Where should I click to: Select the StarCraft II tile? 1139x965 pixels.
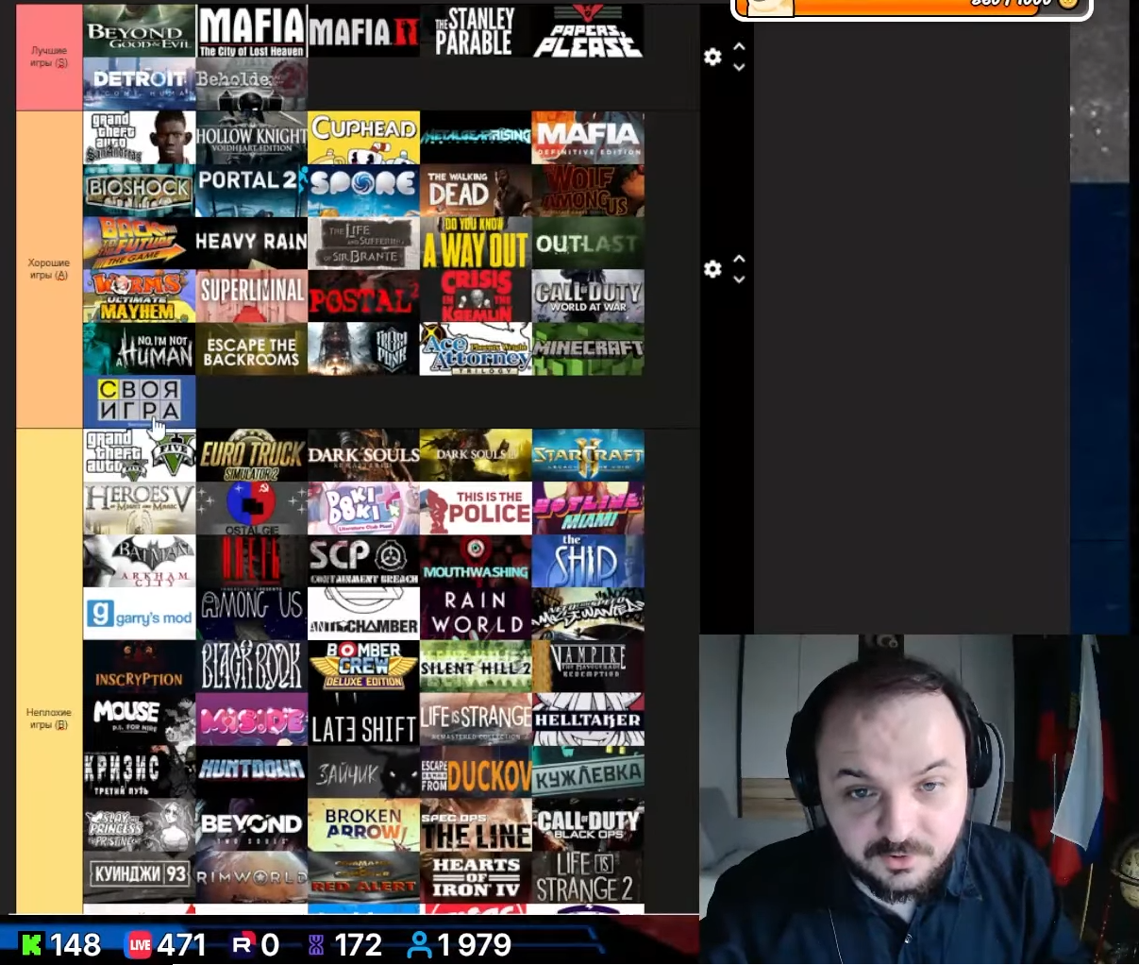click(x=588, y=455)
